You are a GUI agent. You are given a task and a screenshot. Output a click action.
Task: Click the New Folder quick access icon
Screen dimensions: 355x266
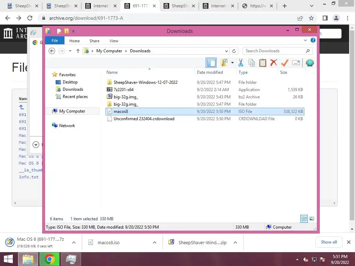tap(67, 31)
